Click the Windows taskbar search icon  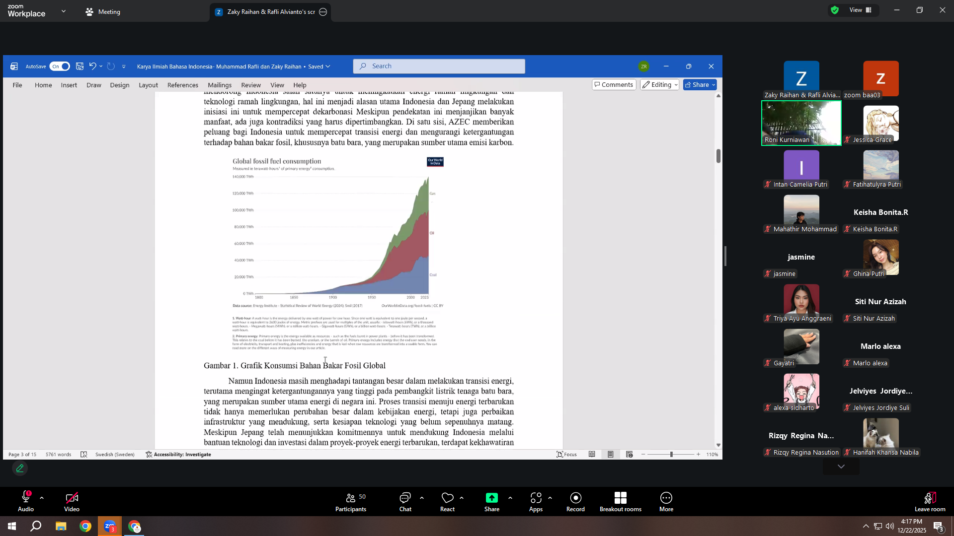point(36,526)
